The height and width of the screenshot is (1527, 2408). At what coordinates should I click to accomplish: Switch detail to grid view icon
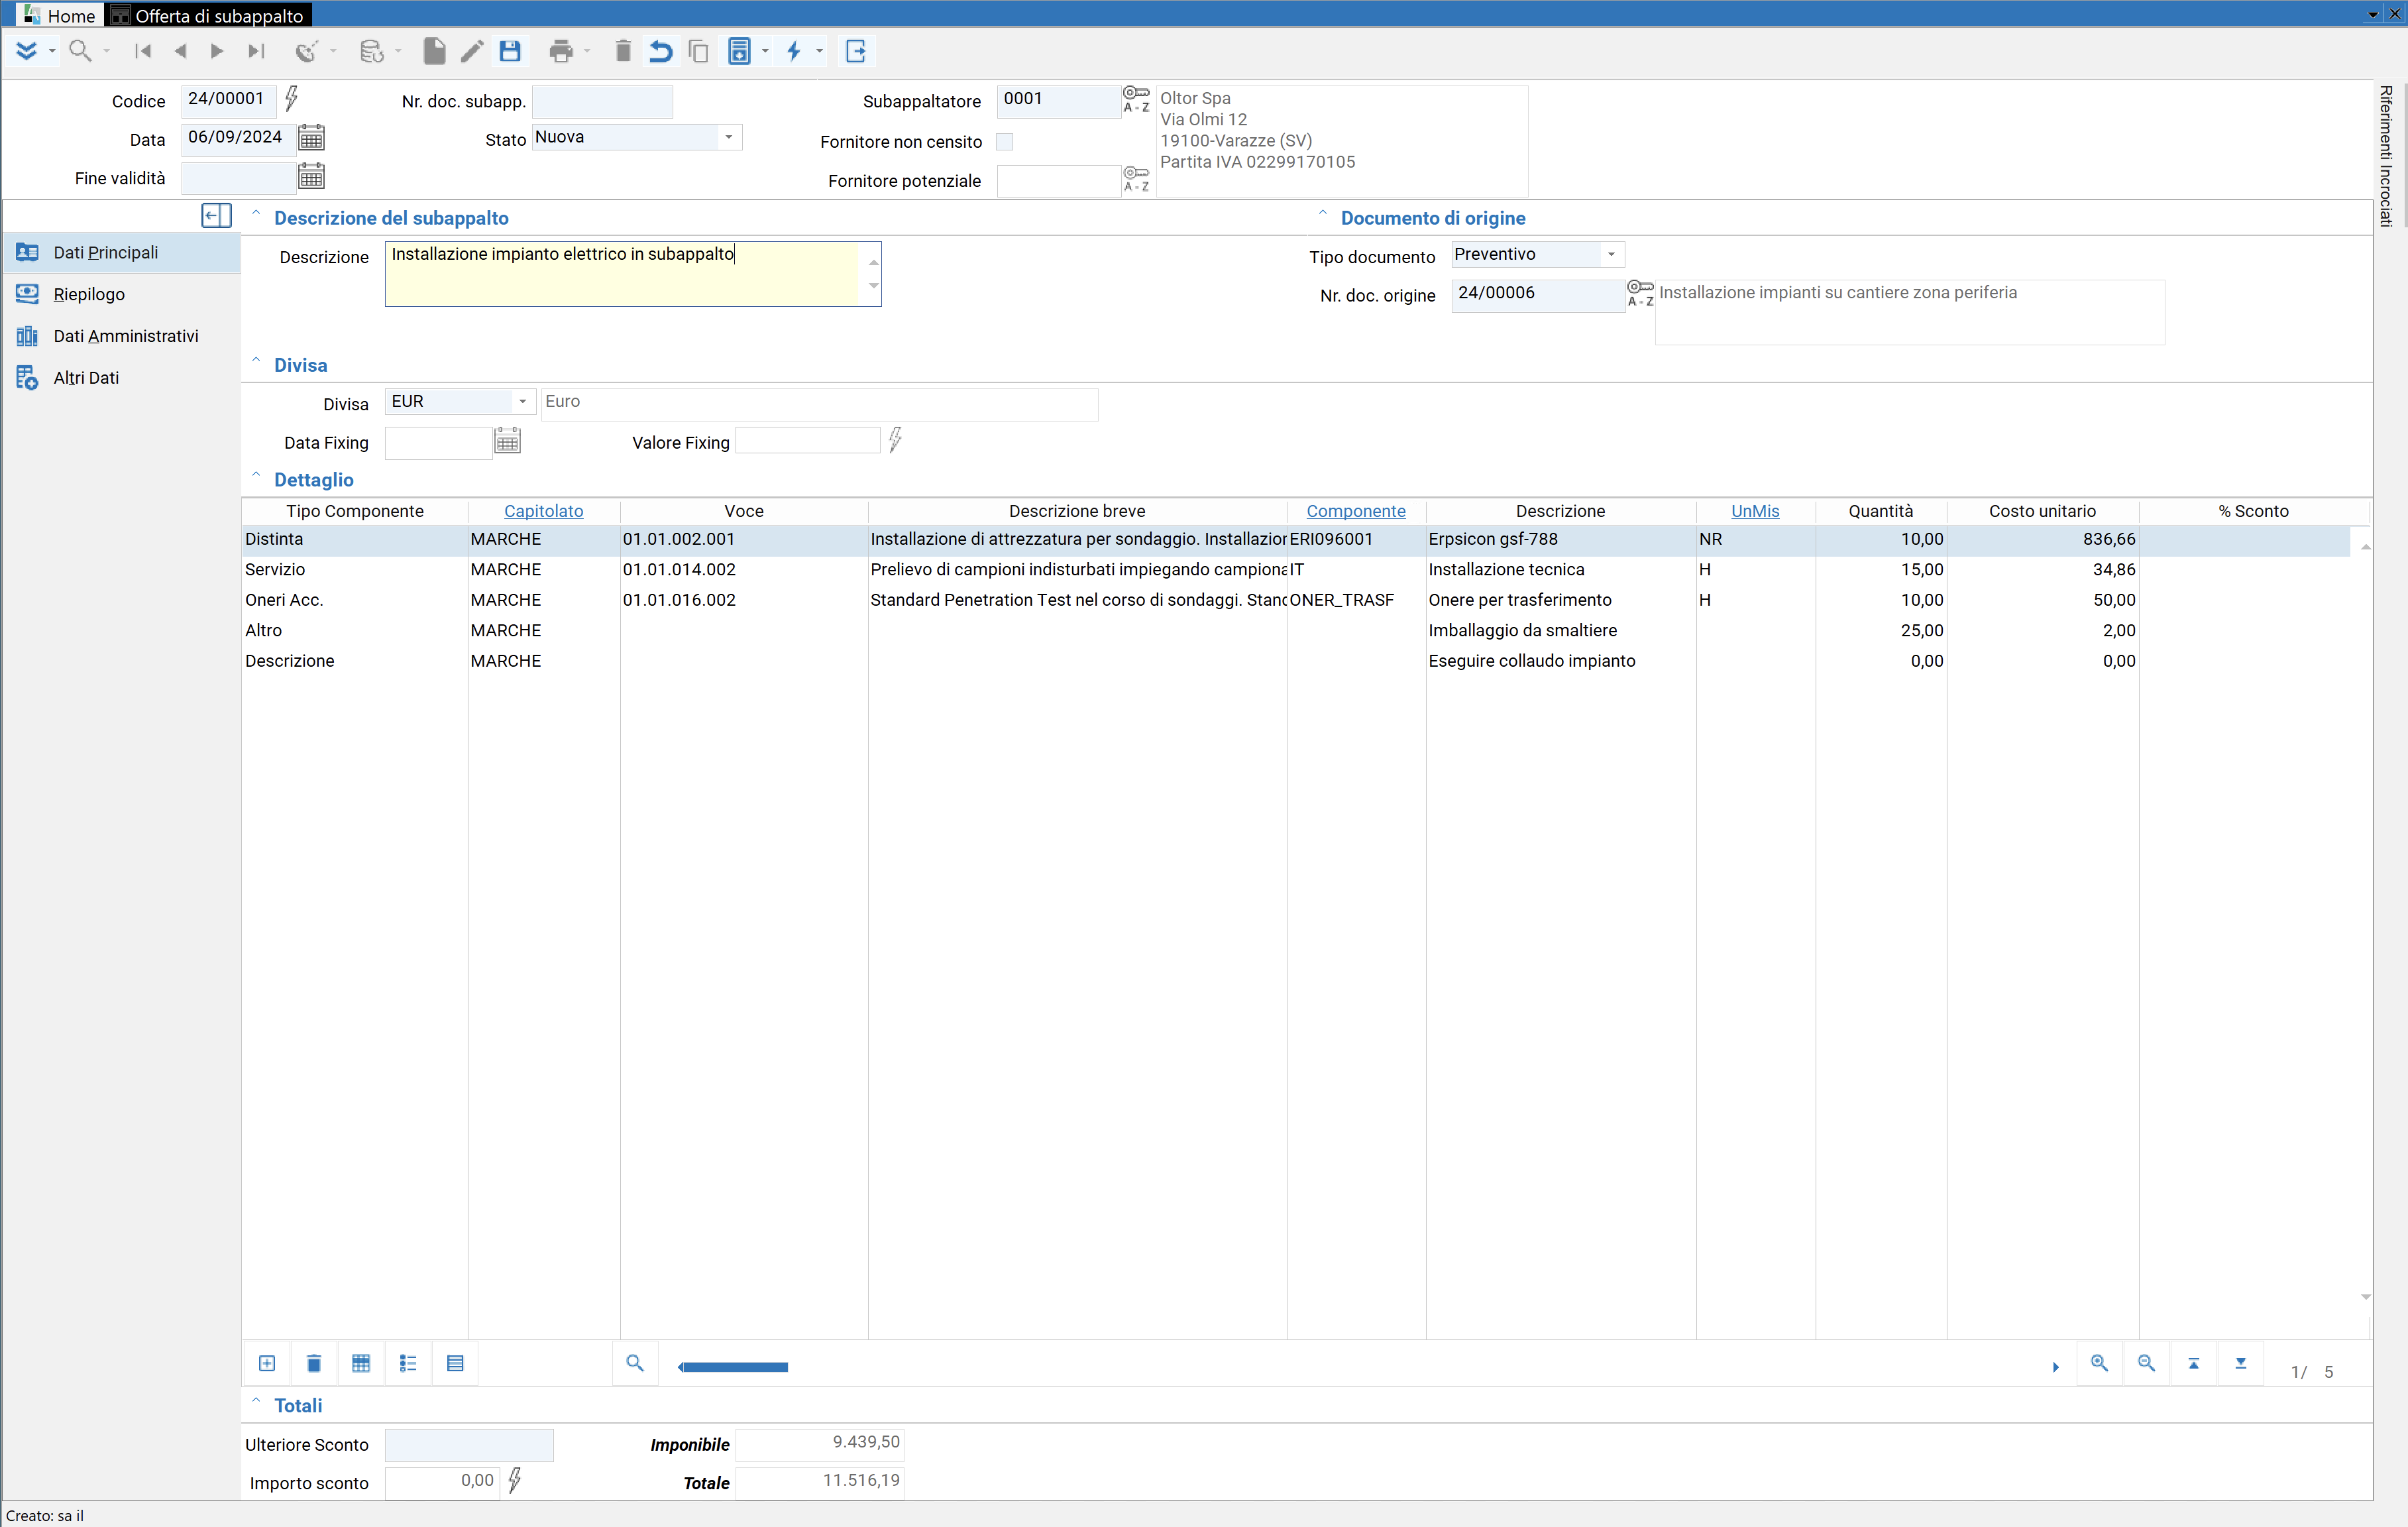point(361,1364)
